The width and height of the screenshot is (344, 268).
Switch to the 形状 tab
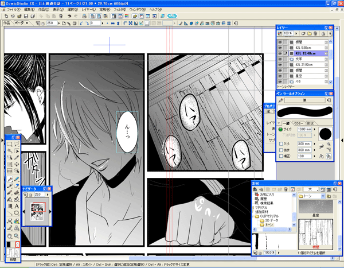click(310, 123)
